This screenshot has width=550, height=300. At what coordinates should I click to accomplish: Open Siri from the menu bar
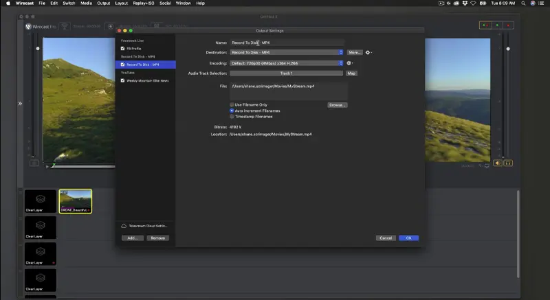tap(533, 3)
